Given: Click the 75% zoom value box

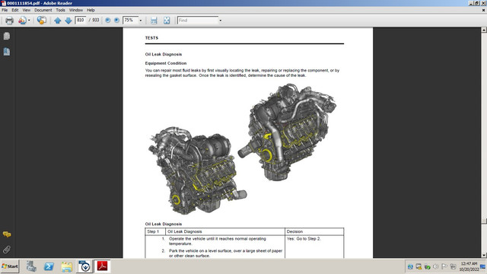Looking at the screenshot, I should (x=130, y=21).
